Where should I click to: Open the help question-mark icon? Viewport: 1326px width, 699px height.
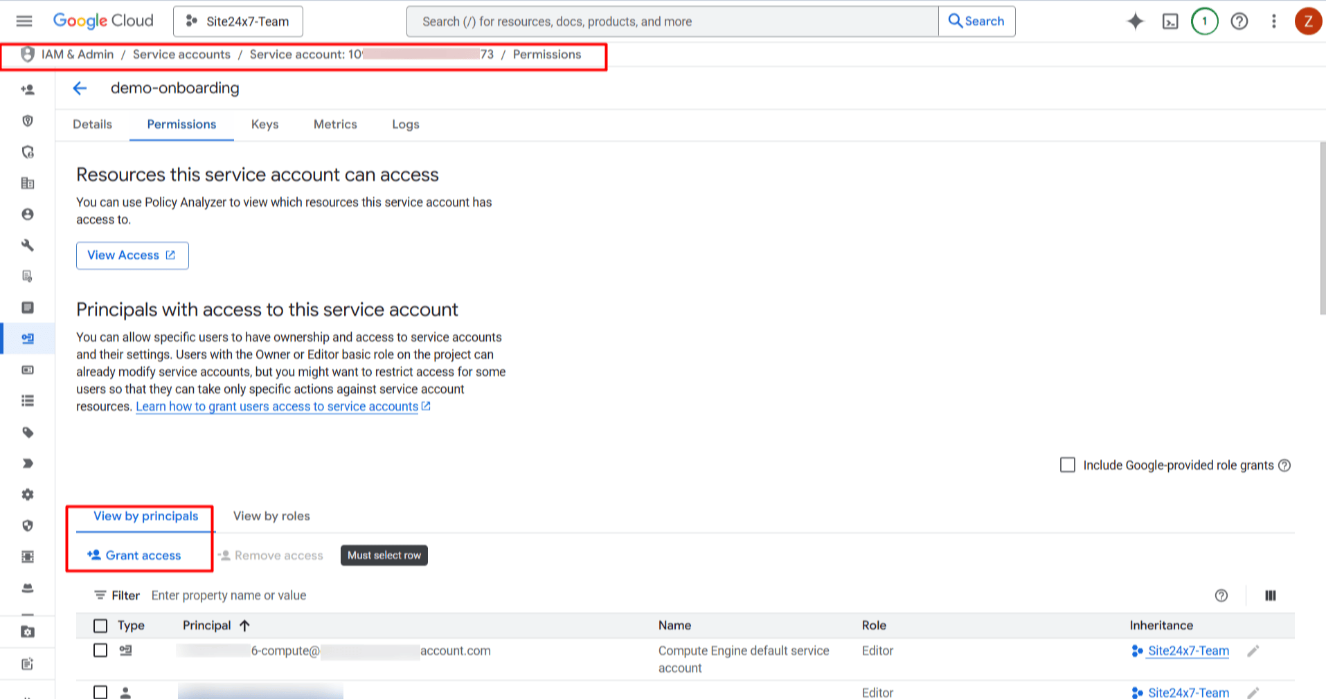pyautogui.click(x=1239, y=21)
